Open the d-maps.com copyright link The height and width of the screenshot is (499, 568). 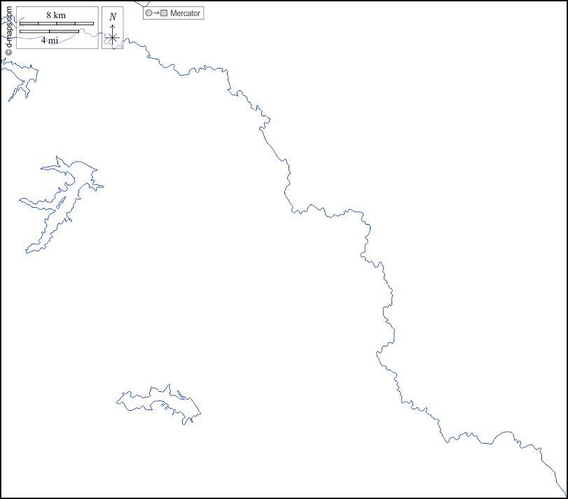[x=8, y=27]
